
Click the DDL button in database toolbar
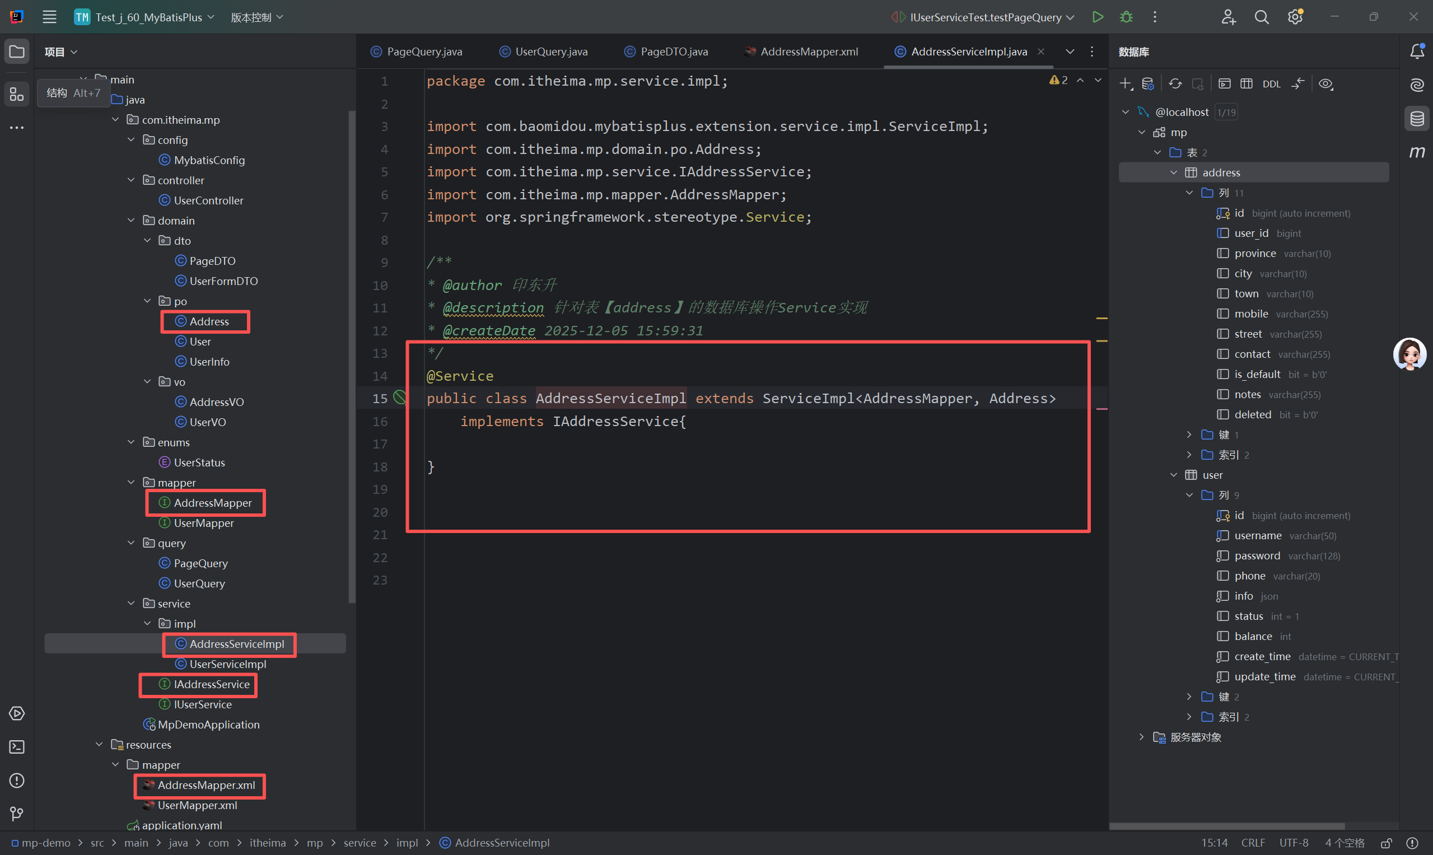pos(1271,84)
